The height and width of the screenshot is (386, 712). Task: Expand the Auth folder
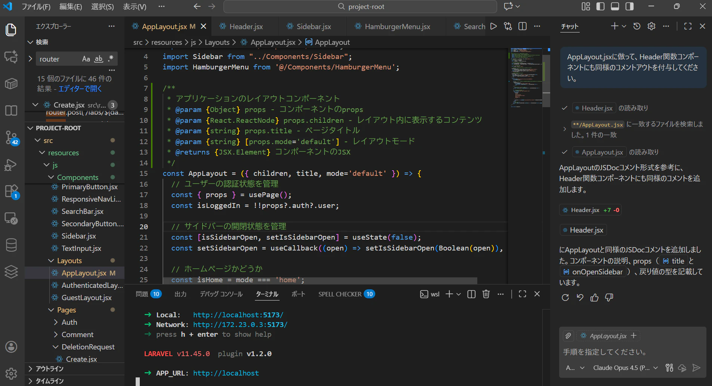tap(69, 322)
